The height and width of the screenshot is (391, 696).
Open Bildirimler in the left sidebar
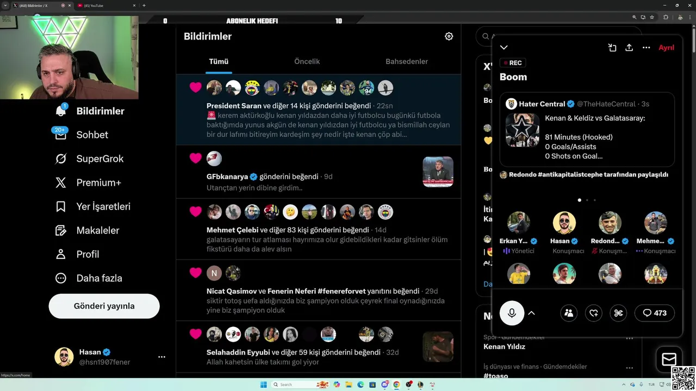tap(90, 111)
